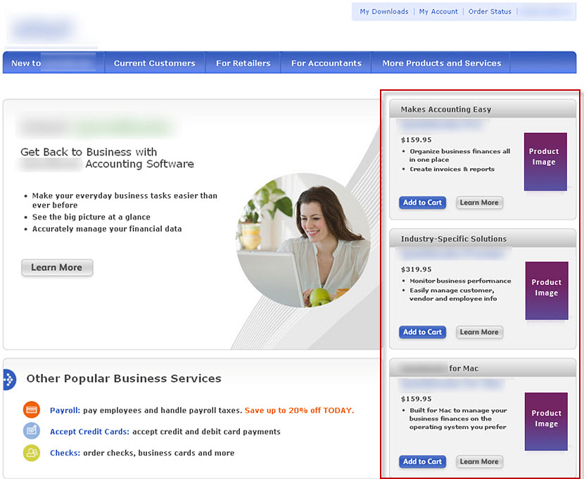Open the My Downloads page
This screenshot has width=584, height=479.
(383, 11)
